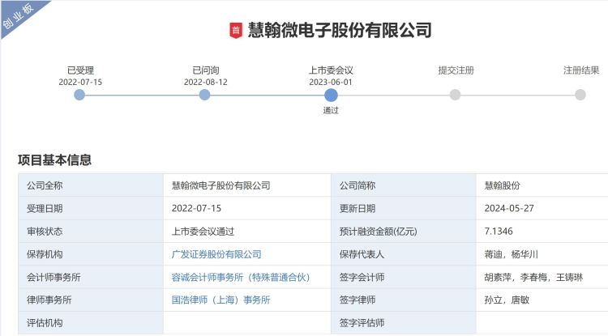Select the 注册结果 timeline node dot
Viewport: 608px width, 336px height.
[580, 95]
